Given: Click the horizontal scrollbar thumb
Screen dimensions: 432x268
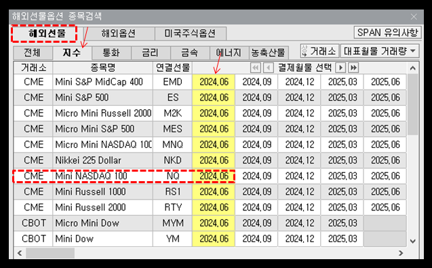Looking at the screenshot, I should (50, 253).
